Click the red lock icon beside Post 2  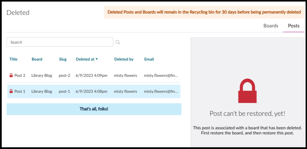point(11,75)
